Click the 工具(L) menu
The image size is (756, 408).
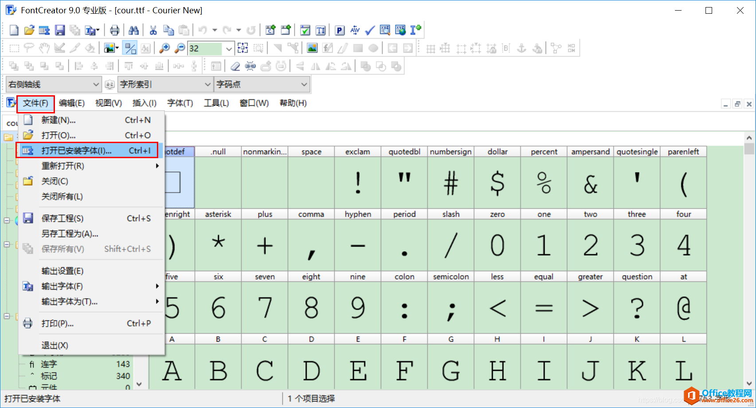[216, 103]
